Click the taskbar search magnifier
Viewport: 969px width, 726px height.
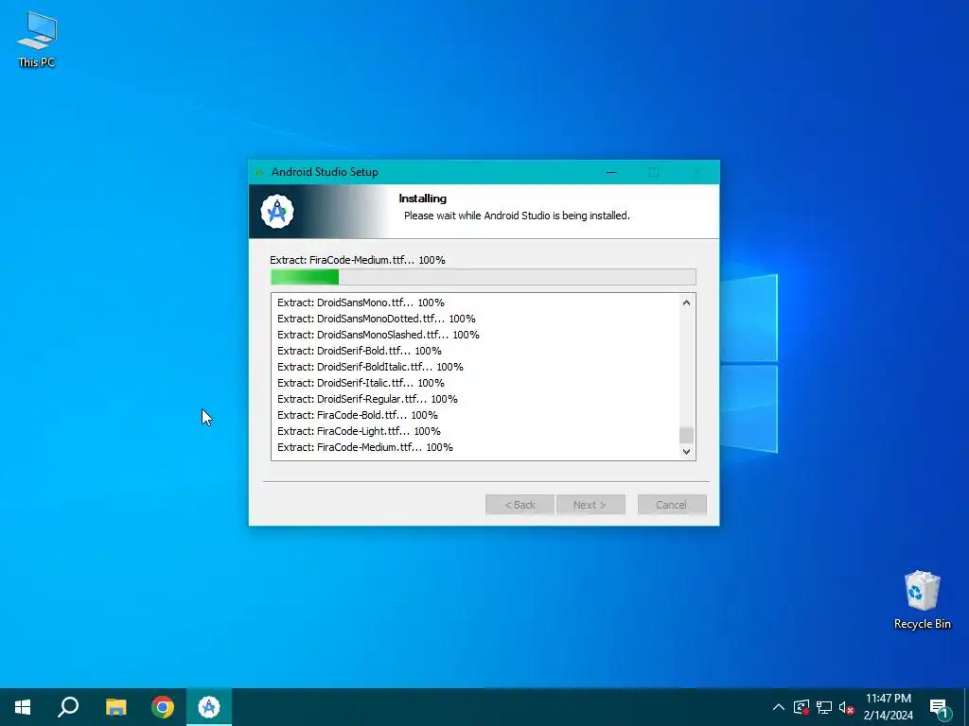(x=68, y=707)
